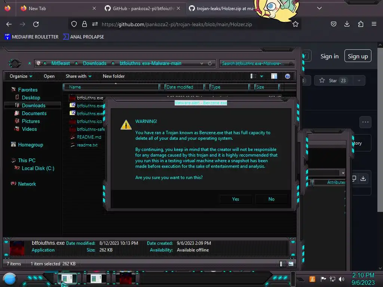Click the Firefox back arrow
The image size is (383, 287).
[x=9, y=24]
